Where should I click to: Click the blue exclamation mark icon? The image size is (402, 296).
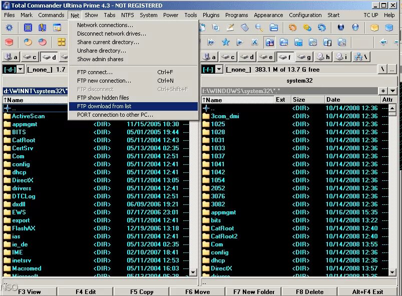pos(42,28)
